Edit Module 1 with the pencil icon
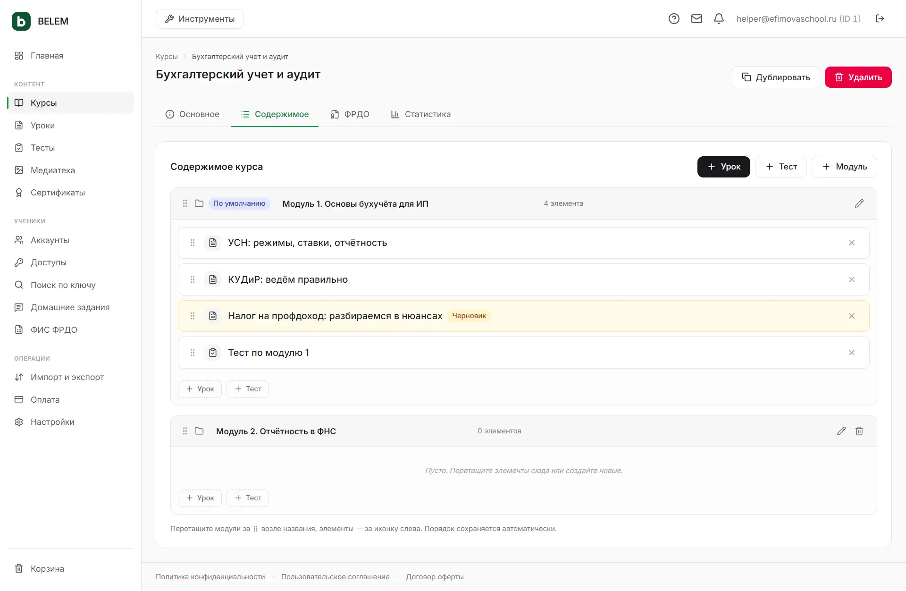906x591 pixels. pos(859,203)
